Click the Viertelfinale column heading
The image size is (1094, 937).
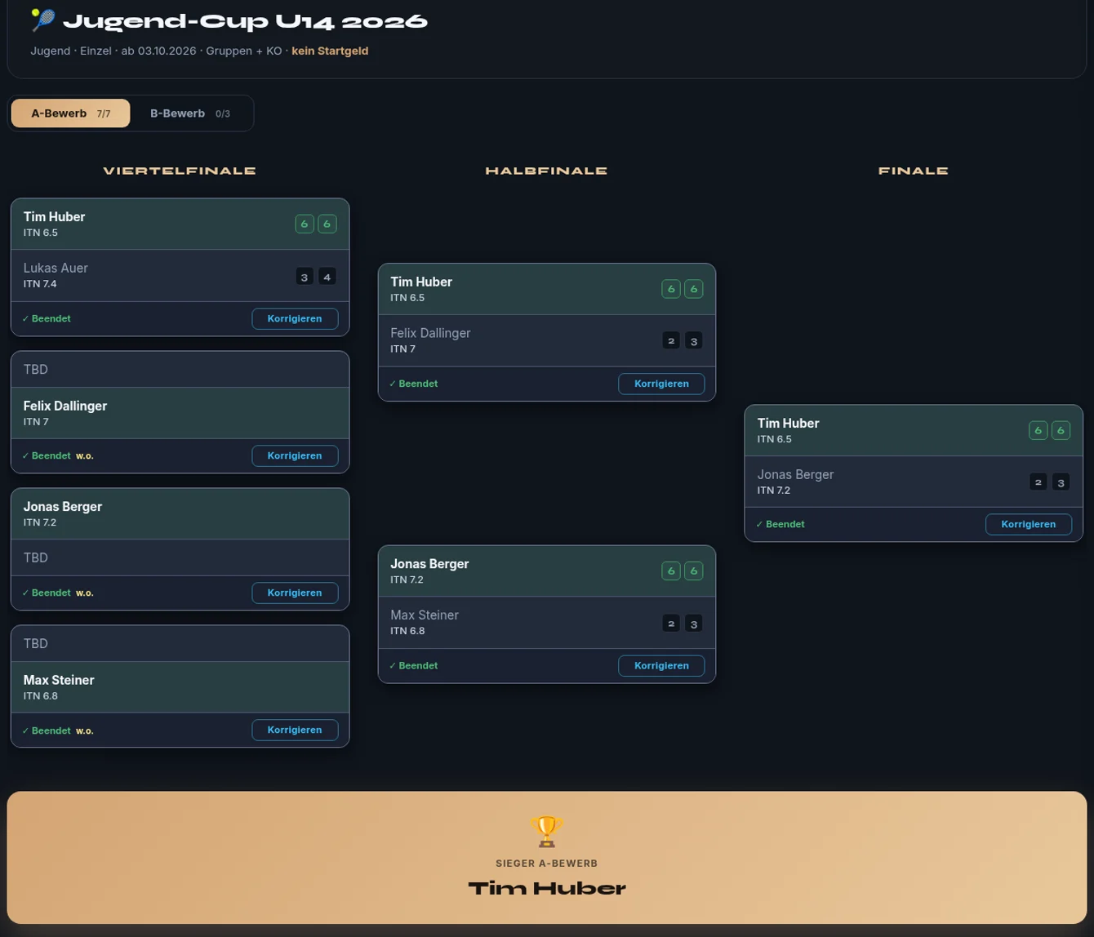(180, 171)
